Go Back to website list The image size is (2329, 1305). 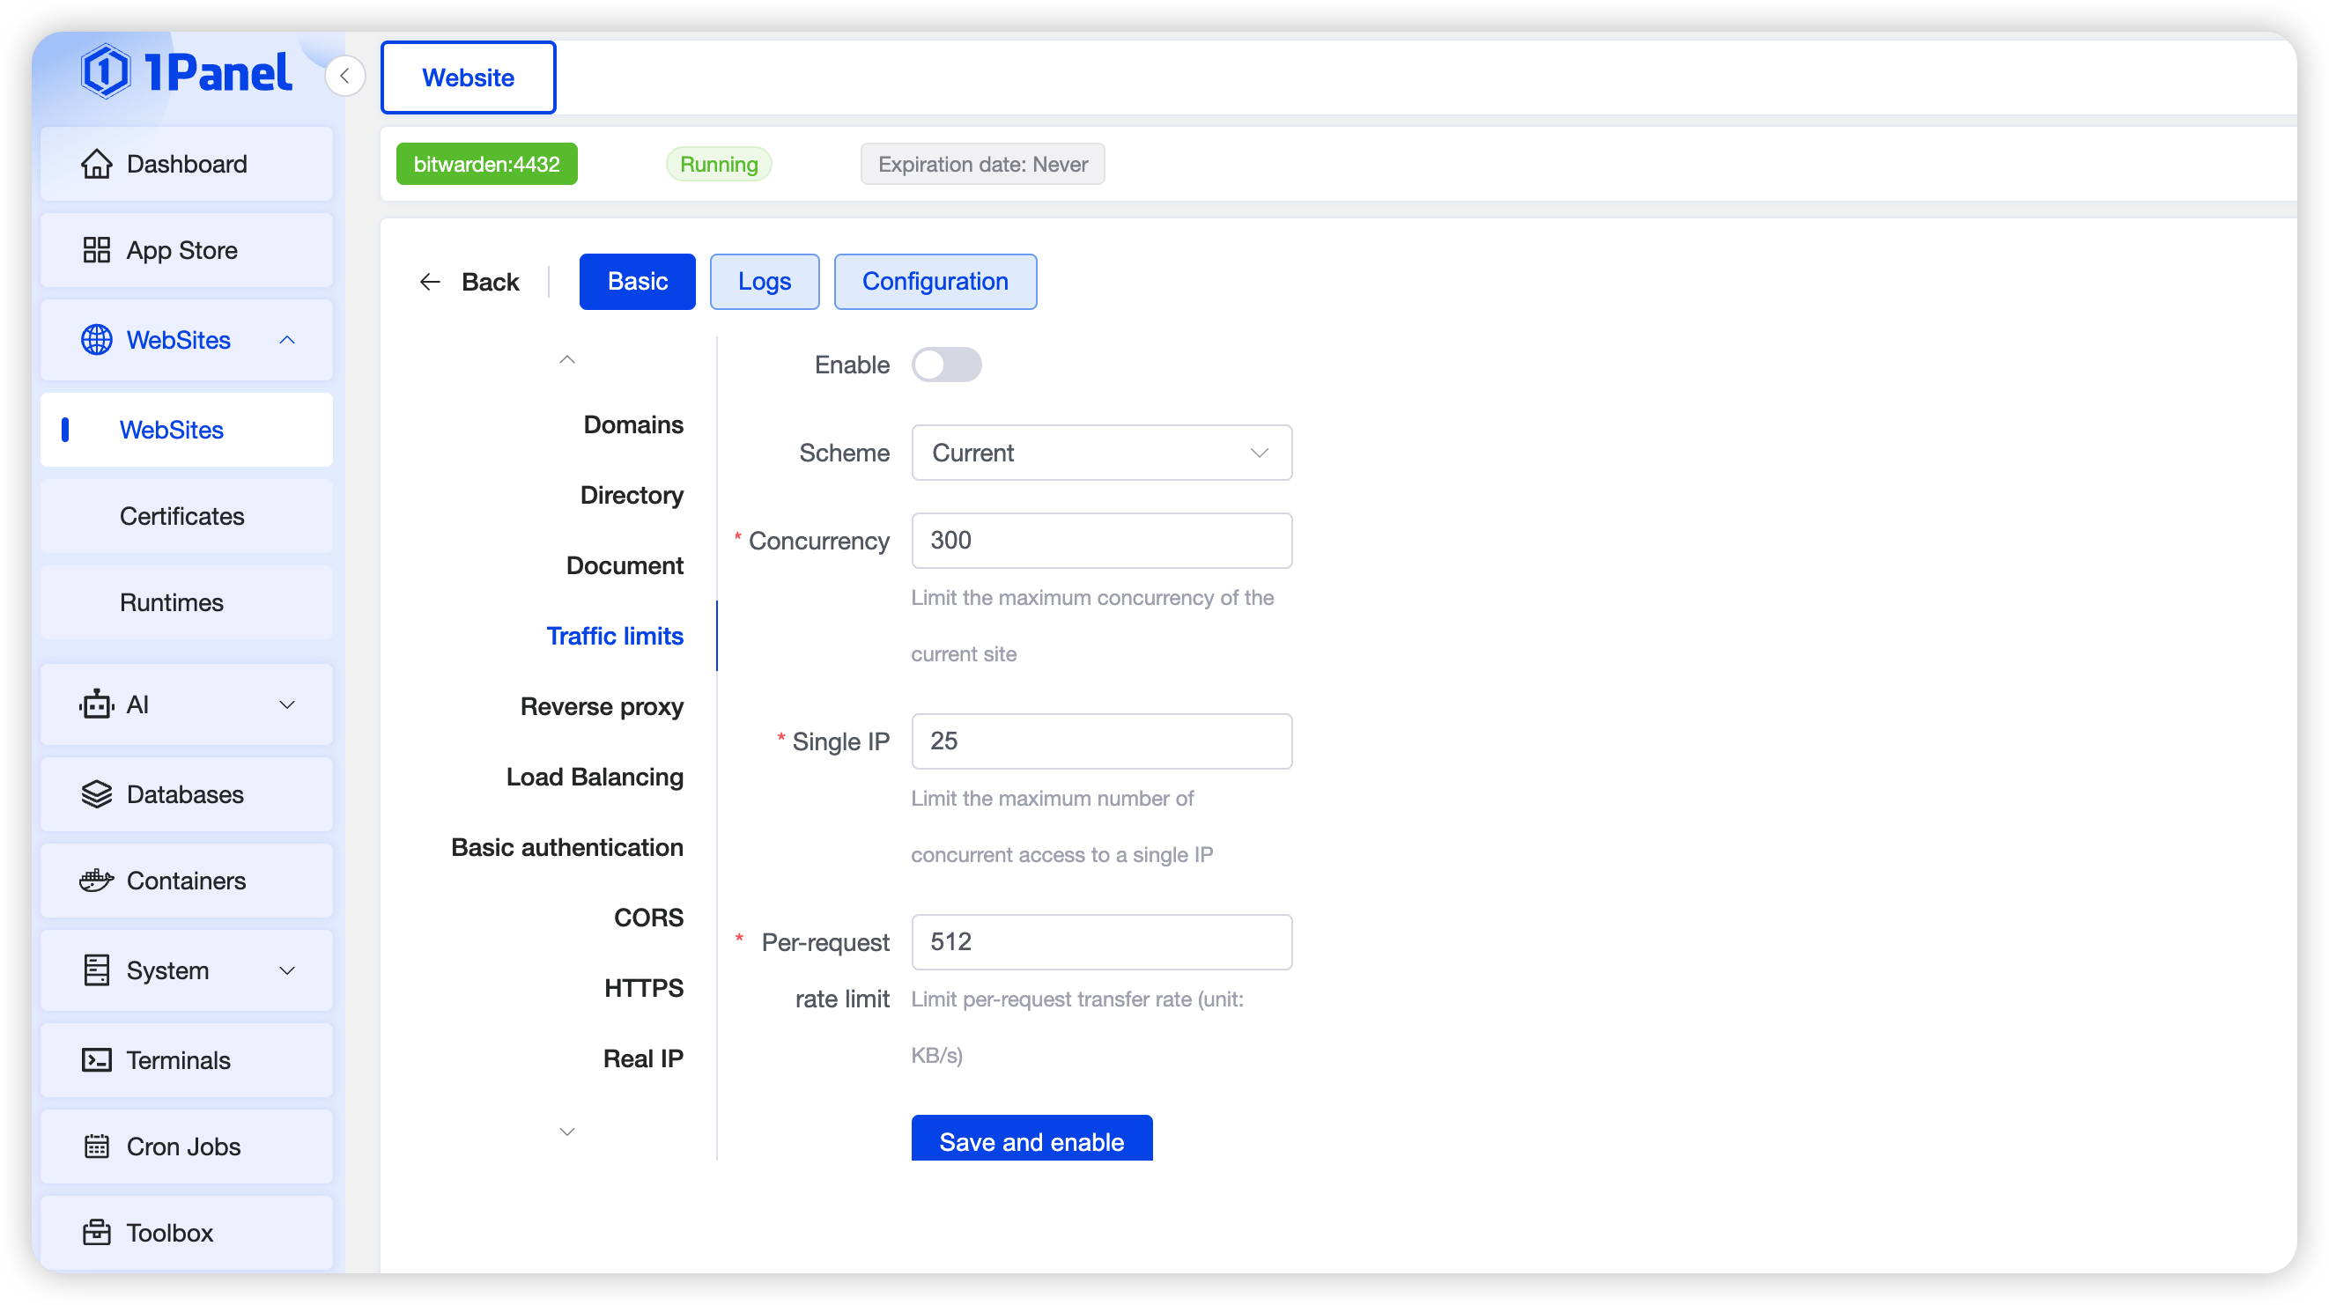pyautogui.click(x=470, y=282)
